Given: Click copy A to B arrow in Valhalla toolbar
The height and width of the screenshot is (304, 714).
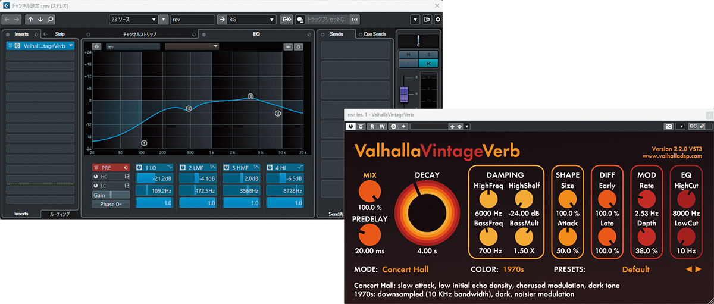Looking at the screenshot, I should [403, 126].
